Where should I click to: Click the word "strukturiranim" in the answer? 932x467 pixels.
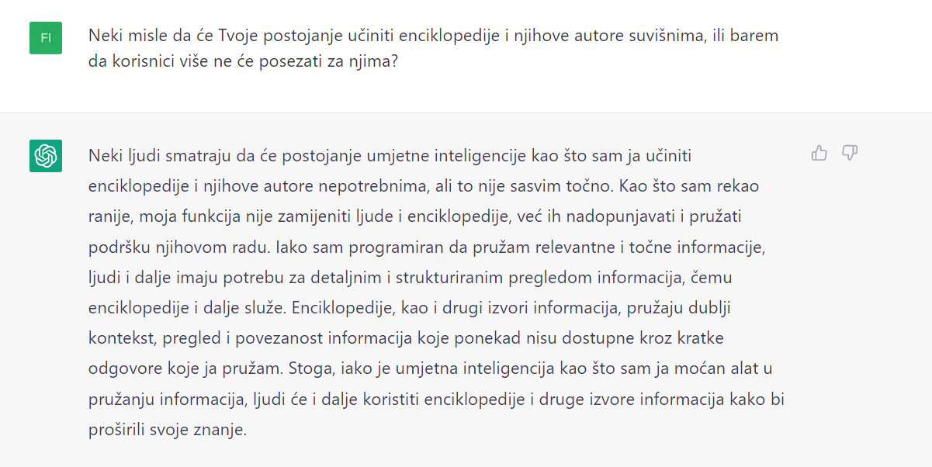click(438, 277)
